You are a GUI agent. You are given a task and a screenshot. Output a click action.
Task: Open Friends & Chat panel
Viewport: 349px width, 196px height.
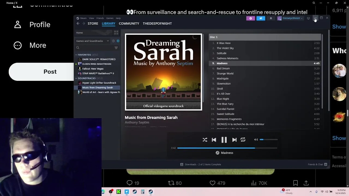pyautogui.click(x=317, y=164)
